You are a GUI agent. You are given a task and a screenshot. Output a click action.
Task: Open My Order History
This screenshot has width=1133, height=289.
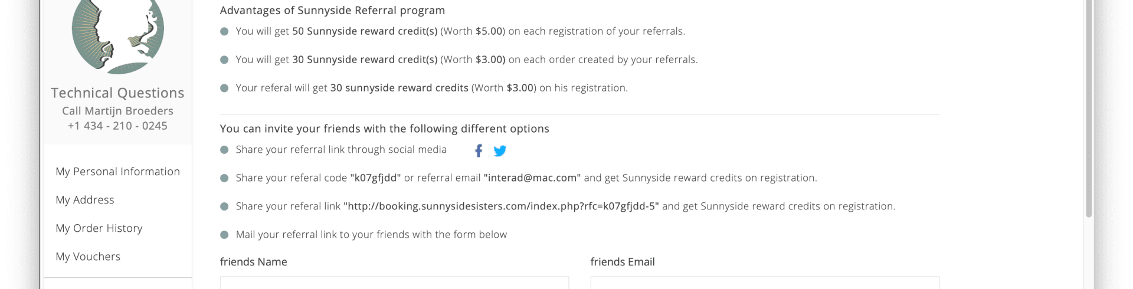[x=99, y=228]
